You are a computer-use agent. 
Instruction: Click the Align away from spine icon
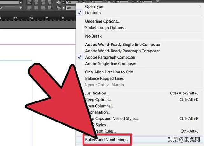point(50,8)
